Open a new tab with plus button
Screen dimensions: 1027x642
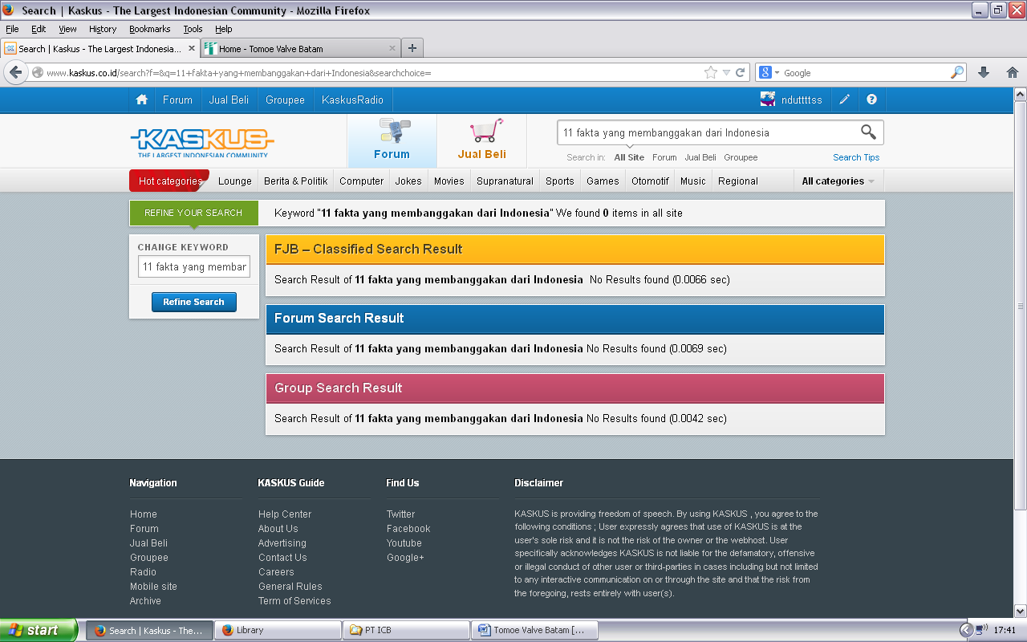click(412, 48)
